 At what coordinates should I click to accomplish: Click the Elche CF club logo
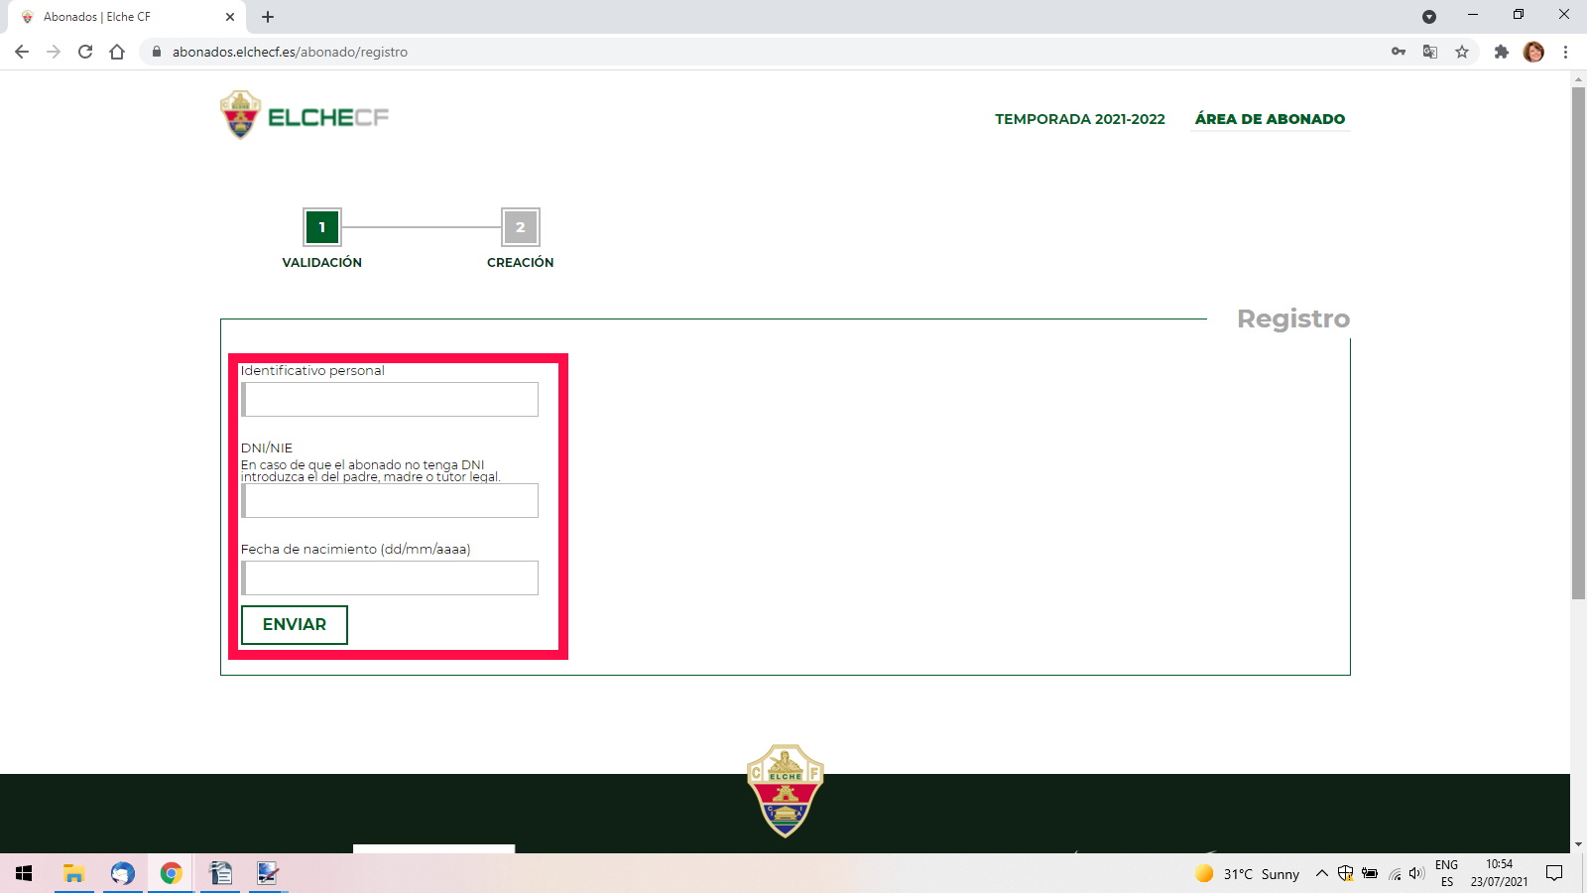tap(240, 113)
